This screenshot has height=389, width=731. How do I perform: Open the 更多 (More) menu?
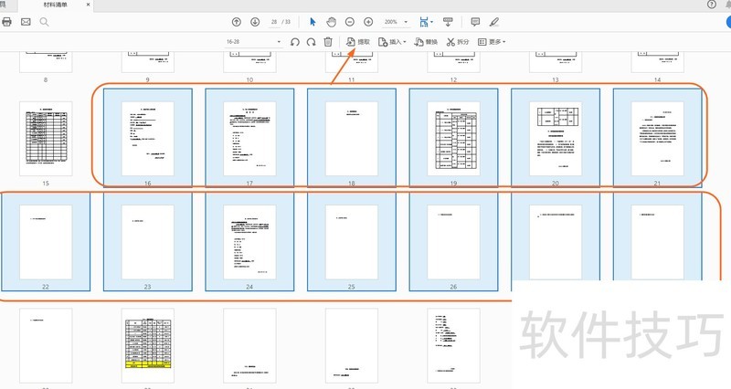coord(492,42)
